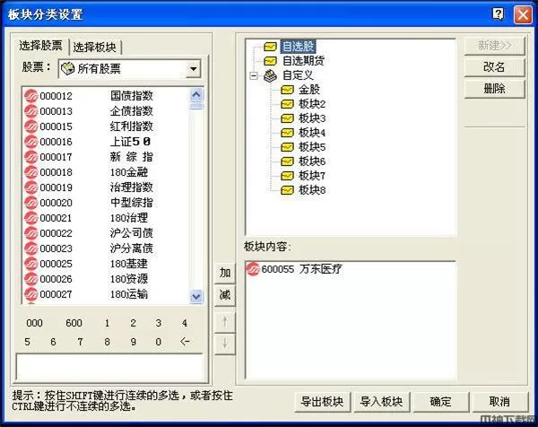Screen dimensions: 538x427
Task: Click the backspace arrow keypad key
Action: click(x=185, y=341)
